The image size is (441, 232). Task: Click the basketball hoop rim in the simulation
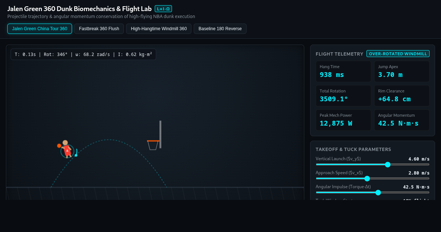153,141
